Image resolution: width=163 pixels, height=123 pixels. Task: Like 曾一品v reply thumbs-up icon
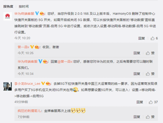(x=147, y=53)
